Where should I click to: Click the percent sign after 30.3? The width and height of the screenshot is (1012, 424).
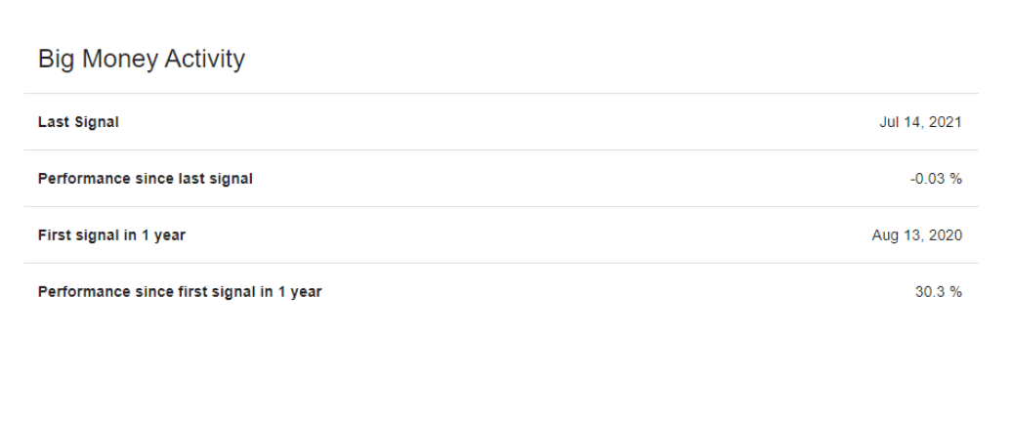[x=956, y=292]
